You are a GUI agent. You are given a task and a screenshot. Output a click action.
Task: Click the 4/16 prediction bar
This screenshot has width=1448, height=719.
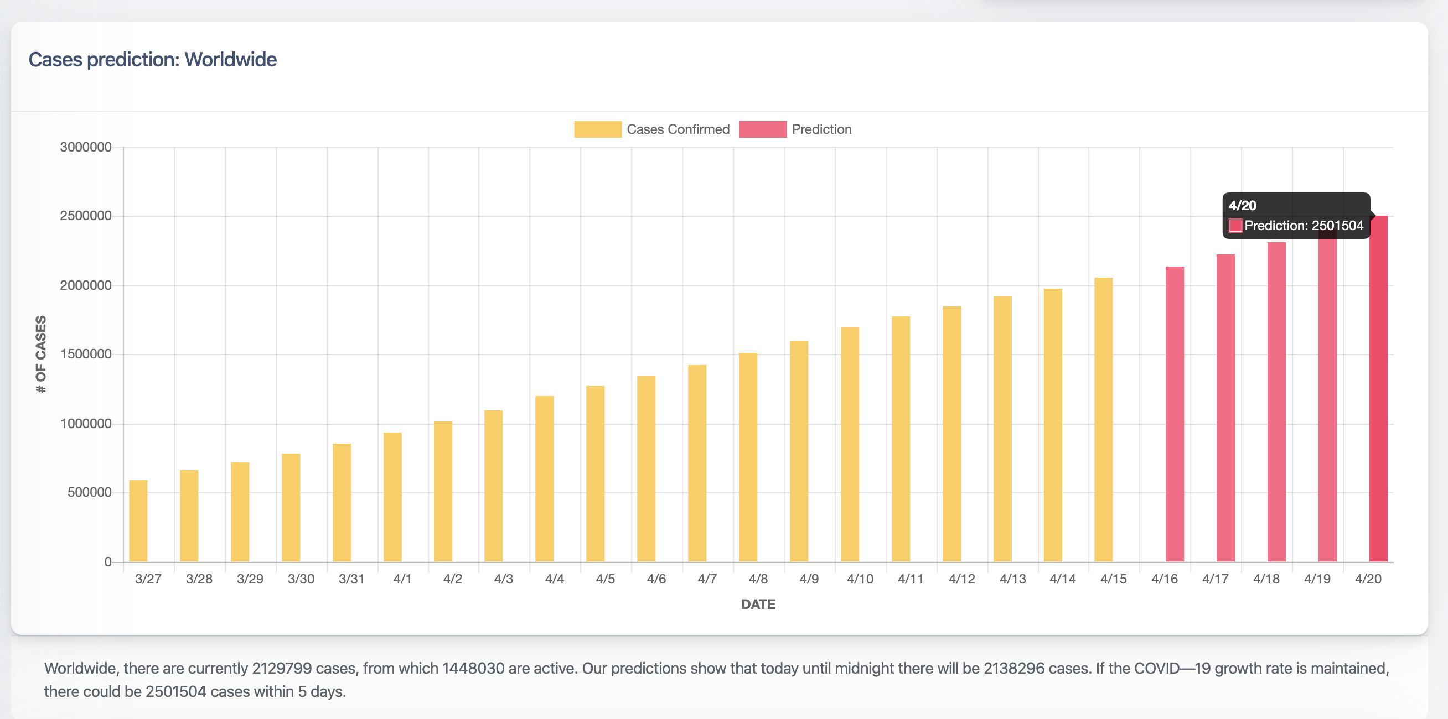pos(1175,415)
